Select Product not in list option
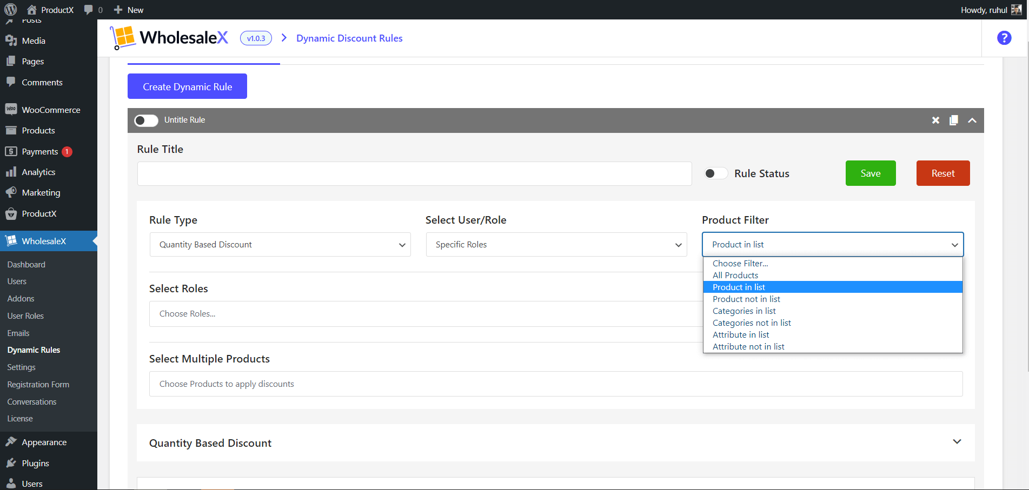The height and width of the screenshot is (490, 1029). coord(833,299)
